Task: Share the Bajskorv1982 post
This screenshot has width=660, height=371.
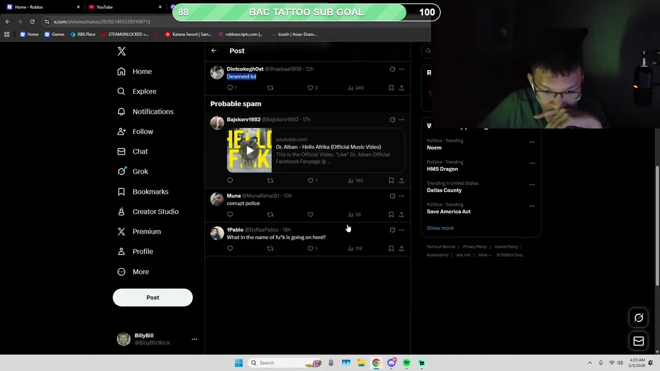Action: (x=402, y=180)
